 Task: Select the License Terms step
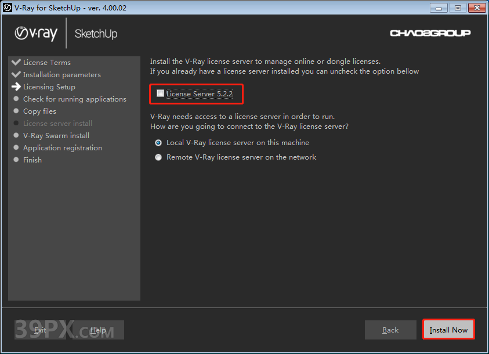47,62
